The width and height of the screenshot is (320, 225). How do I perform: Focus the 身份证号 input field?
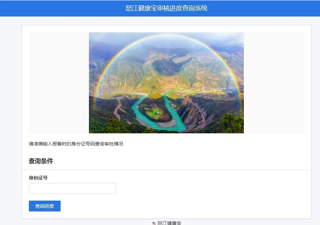(72, 189)
